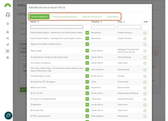
Task: Click the home icon in sidebar
Action: pyautogui.click(x=8, y=32)
